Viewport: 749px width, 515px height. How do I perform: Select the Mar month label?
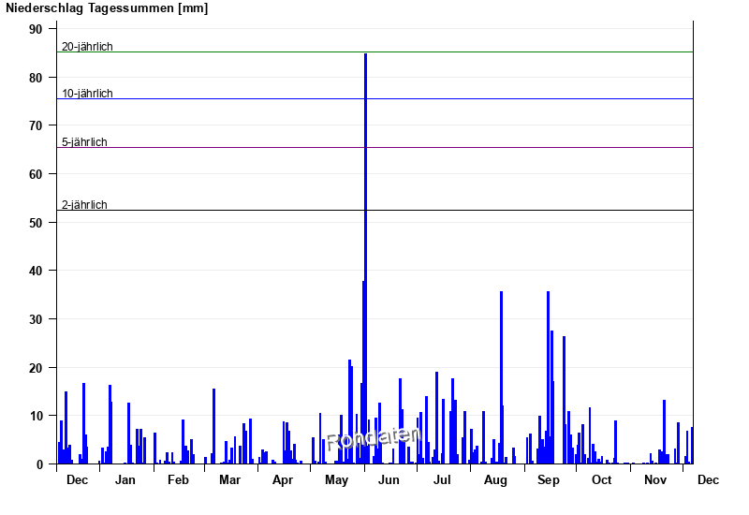click(229, 480)
